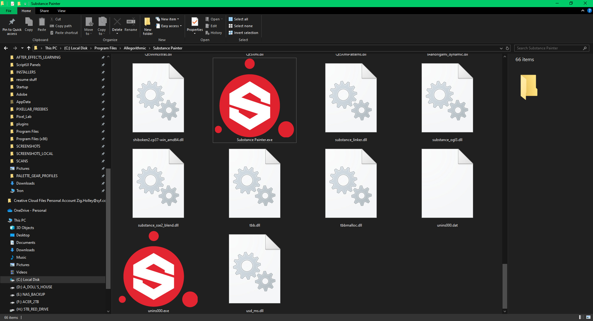Go up one folder level
The height and width of the screenshot is (321, 593).
coord(29,48)
